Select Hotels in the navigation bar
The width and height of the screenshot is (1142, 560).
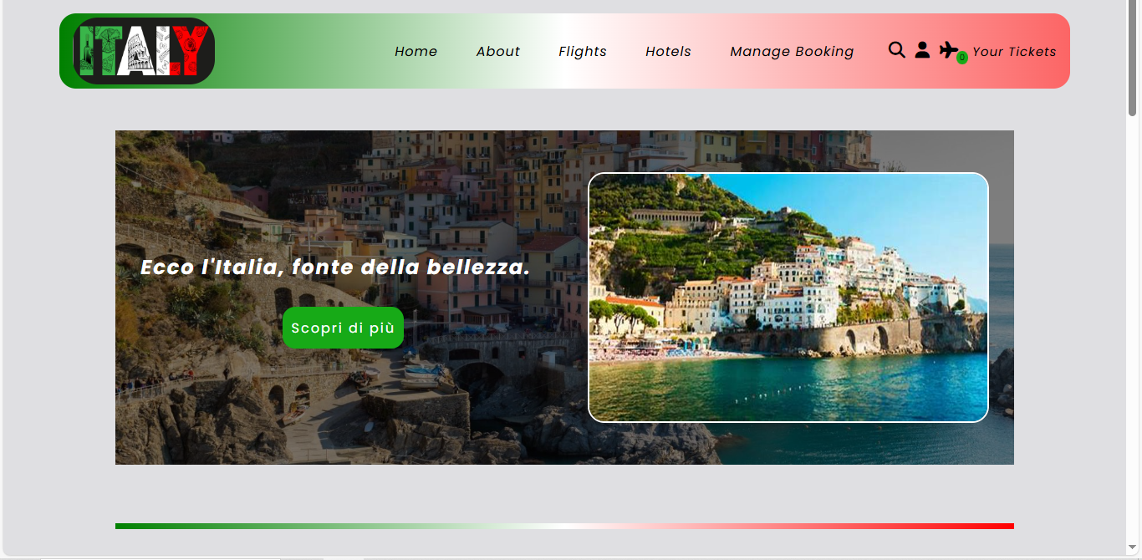point(668,51)
